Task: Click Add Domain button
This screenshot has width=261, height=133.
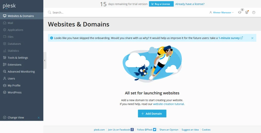Action: 152,114
